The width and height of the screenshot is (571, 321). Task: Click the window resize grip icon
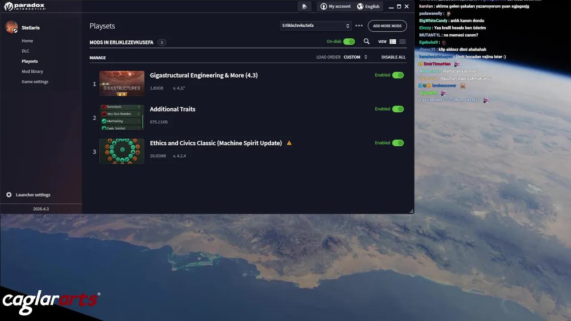tap(411, 211)
